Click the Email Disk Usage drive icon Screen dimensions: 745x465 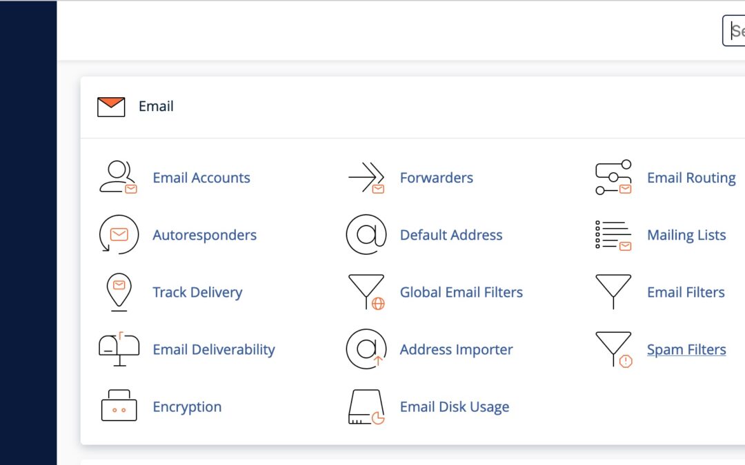(x=366, y=406)
